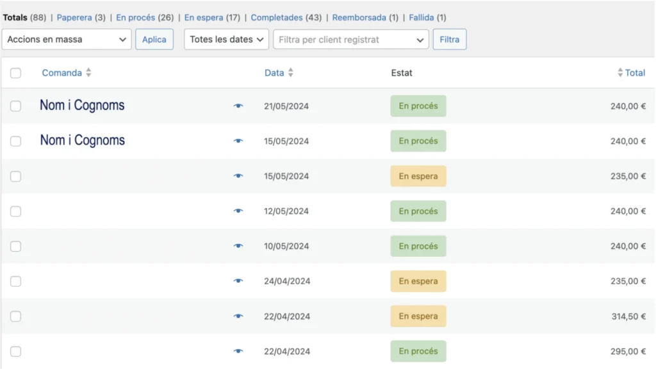The image size is (656, 381).
Task: Sort orders using the Comanda sort arrows
Action: [88, 73]
